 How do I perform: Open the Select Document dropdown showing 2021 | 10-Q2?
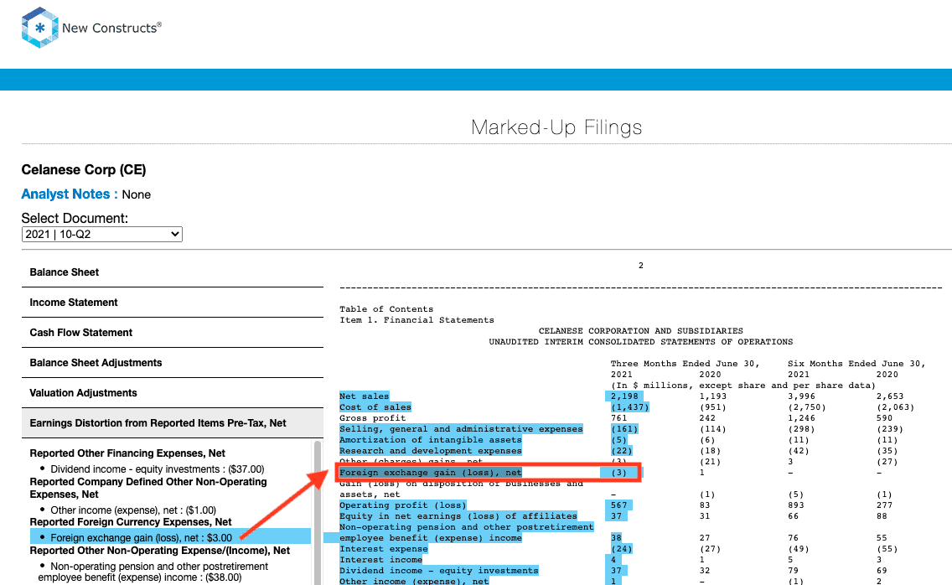[102, 235]
